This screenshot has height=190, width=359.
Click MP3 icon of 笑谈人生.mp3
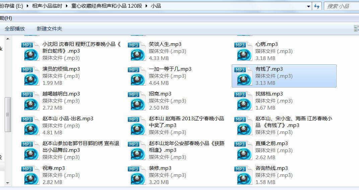[137, 51]
